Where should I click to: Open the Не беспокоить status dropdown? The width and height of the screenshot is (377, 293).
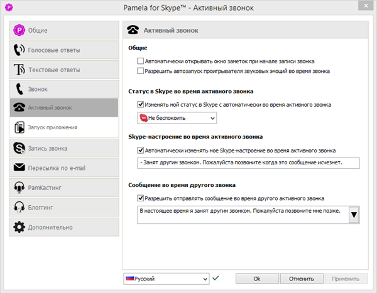click(177, 118)
